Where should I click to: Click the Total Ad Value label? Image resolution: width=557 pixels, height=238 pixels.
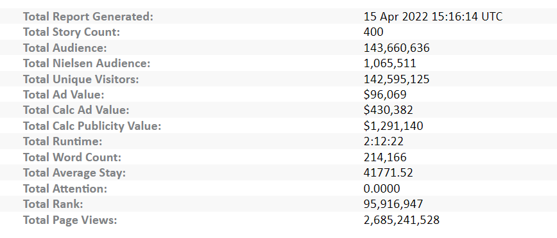pyautogui.click(x=64, y=95)
